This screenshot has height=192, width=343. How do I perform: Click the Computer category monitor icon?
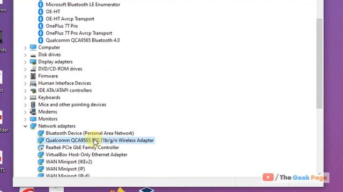[x=33, y=47]
